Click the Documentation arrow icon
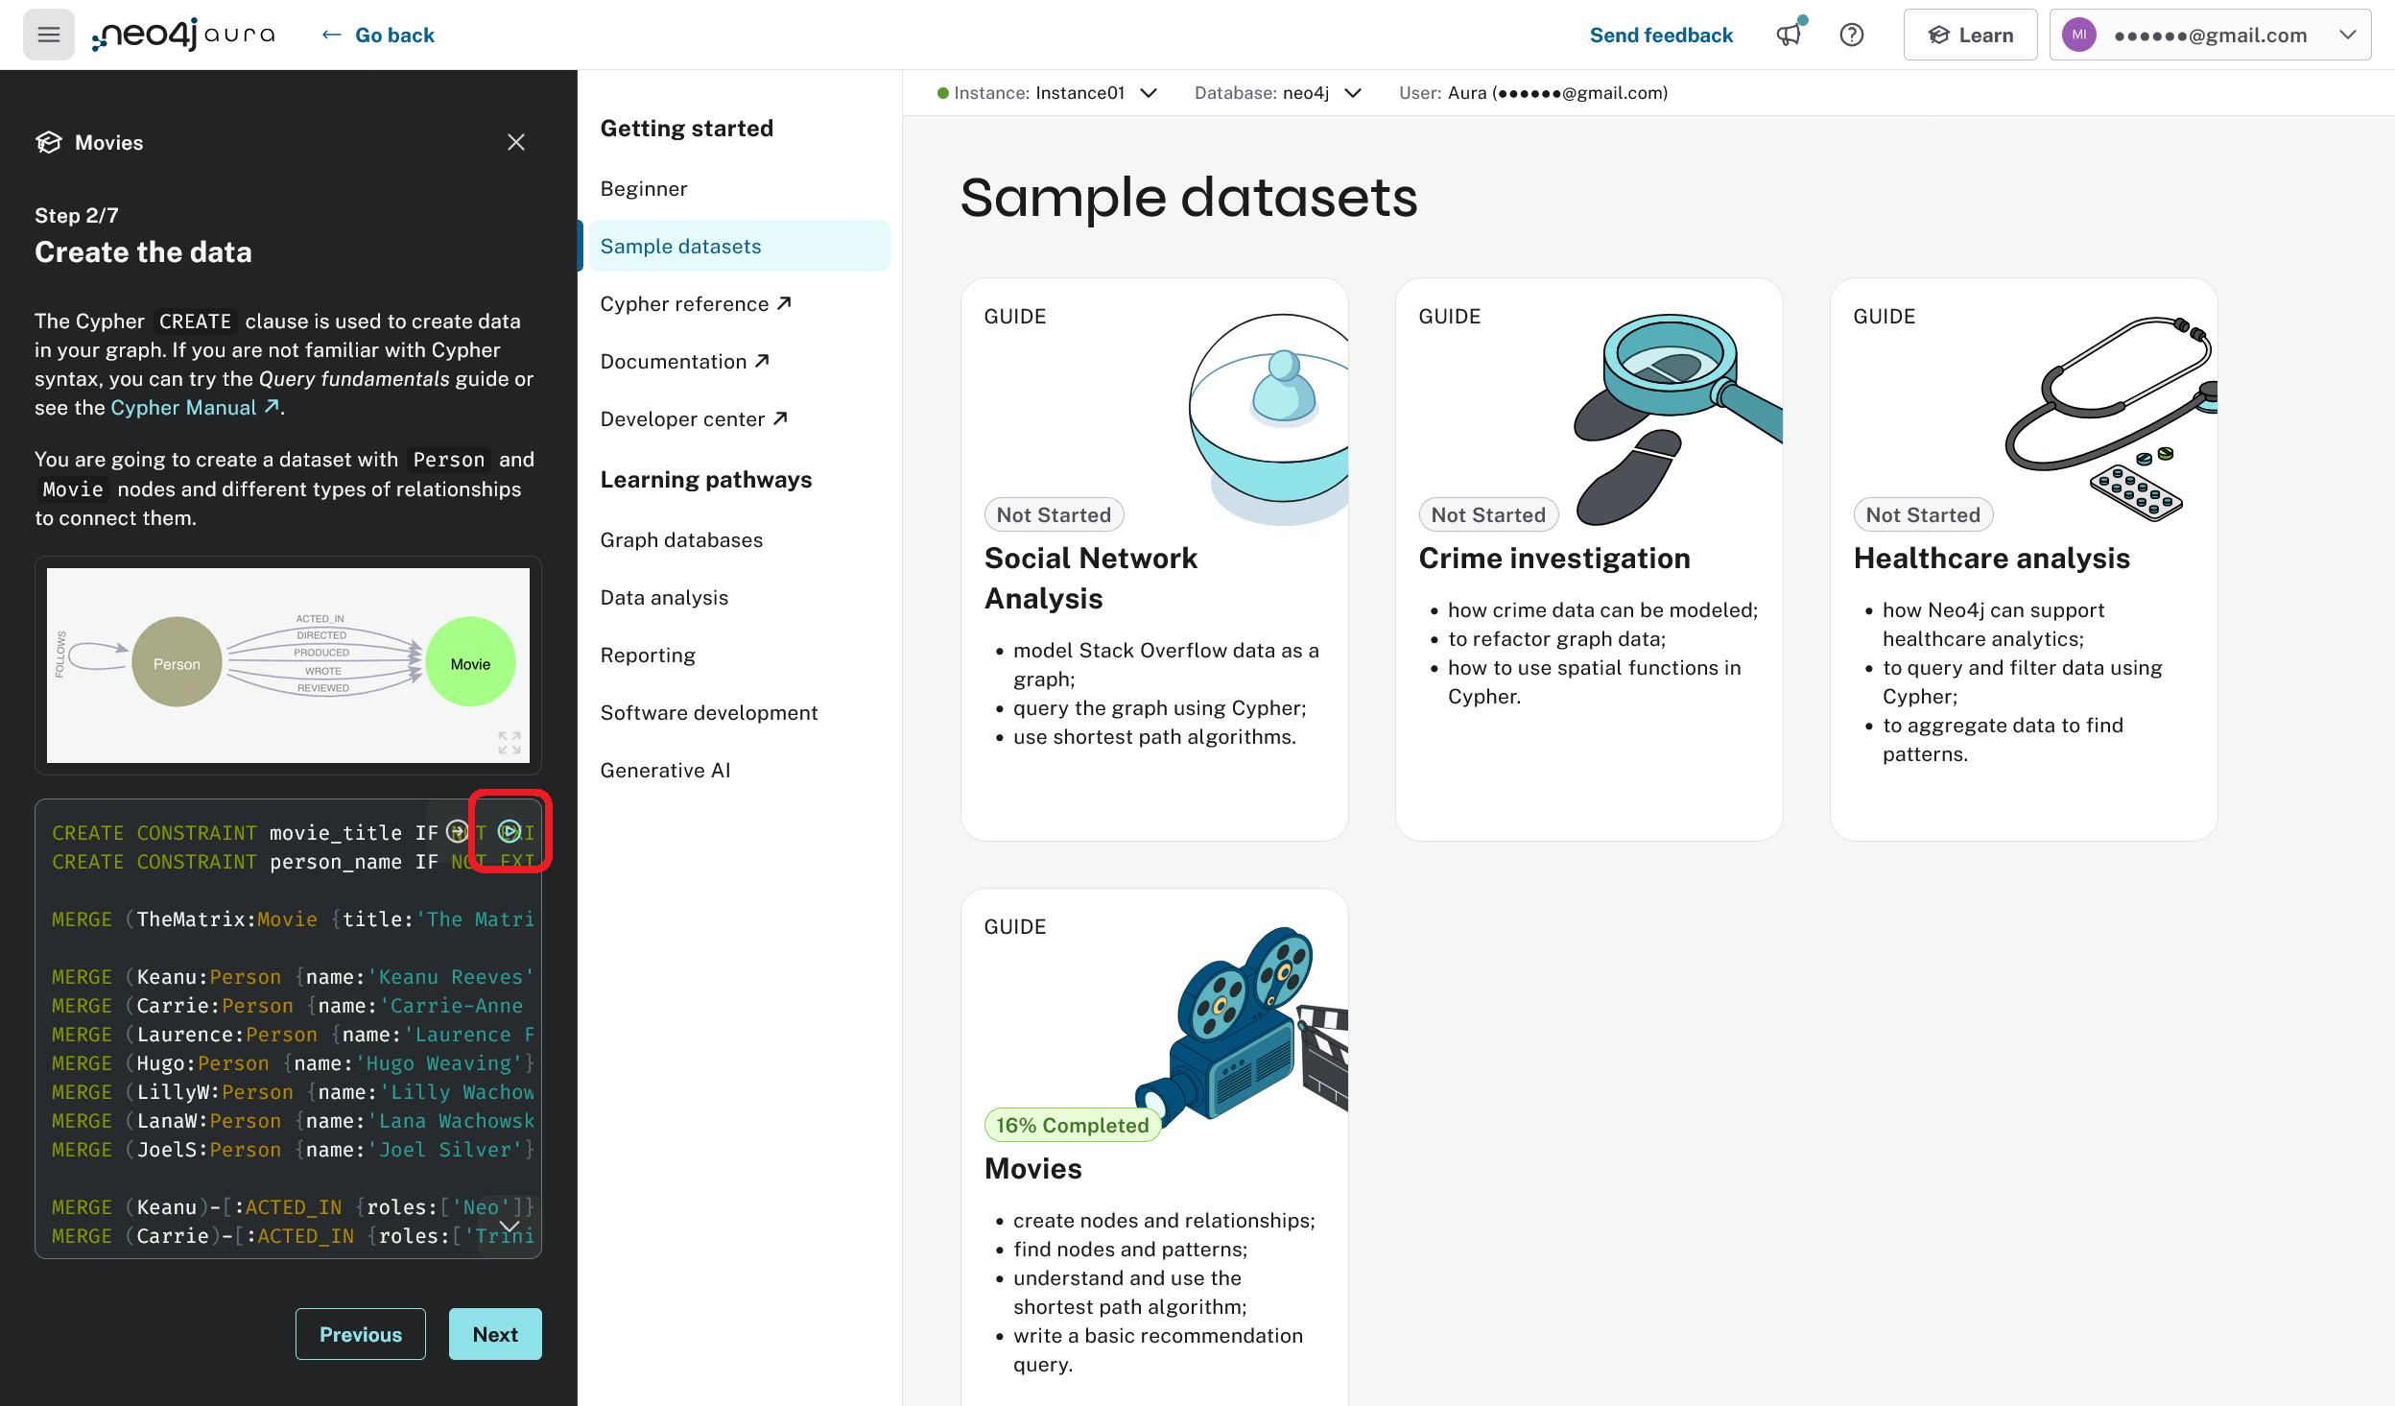This screenshot has height=1406, width=2395. (x=762, y=361)
